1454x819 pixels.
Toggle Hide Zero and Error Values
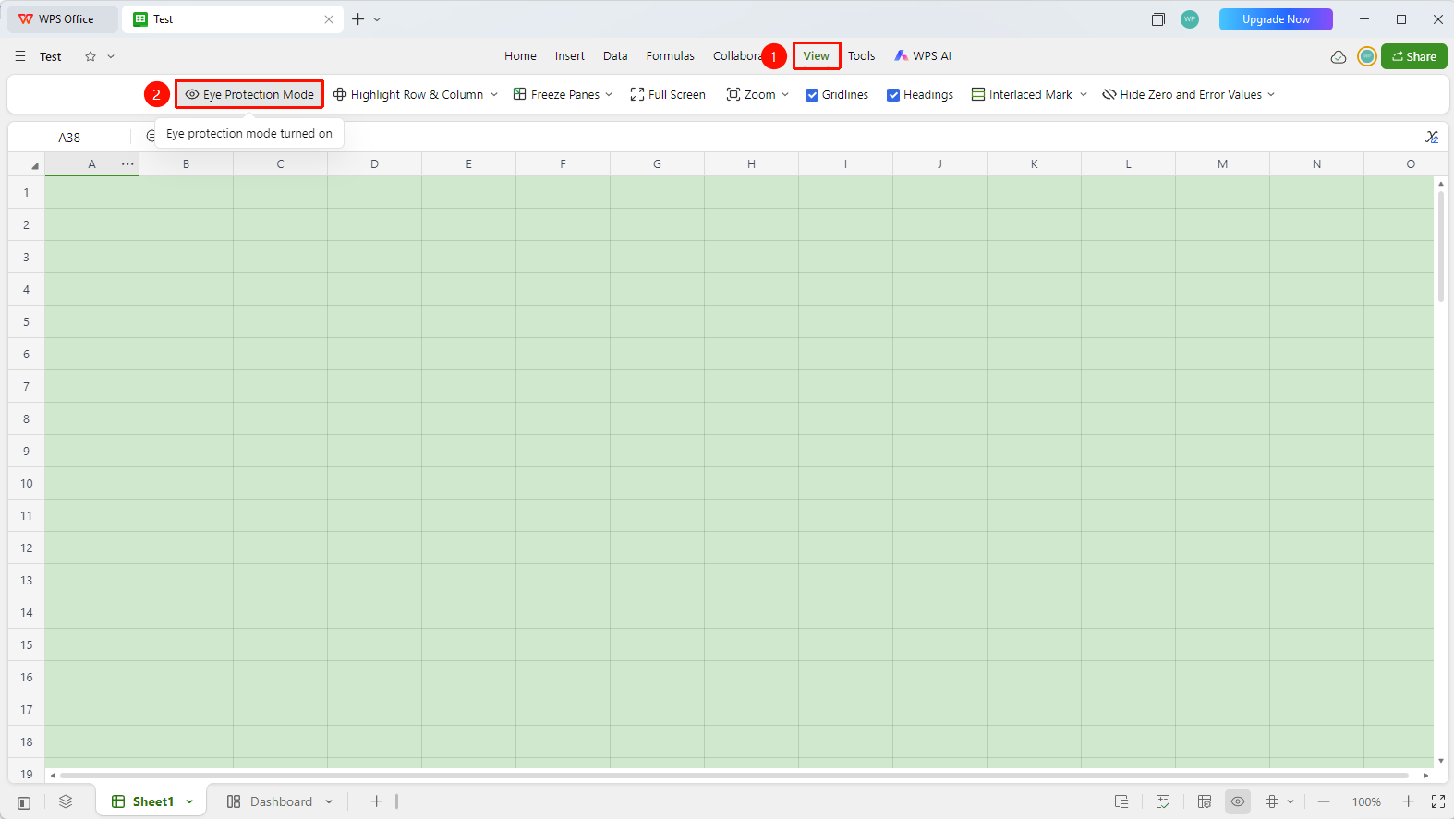1181,94
